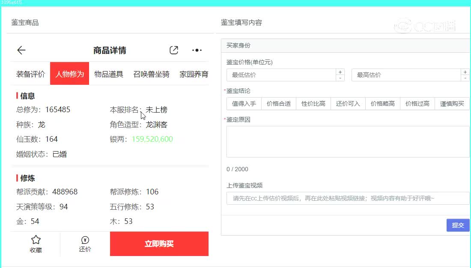Open the 物品道具 tab
471x268 pixels.
point(108,73)
